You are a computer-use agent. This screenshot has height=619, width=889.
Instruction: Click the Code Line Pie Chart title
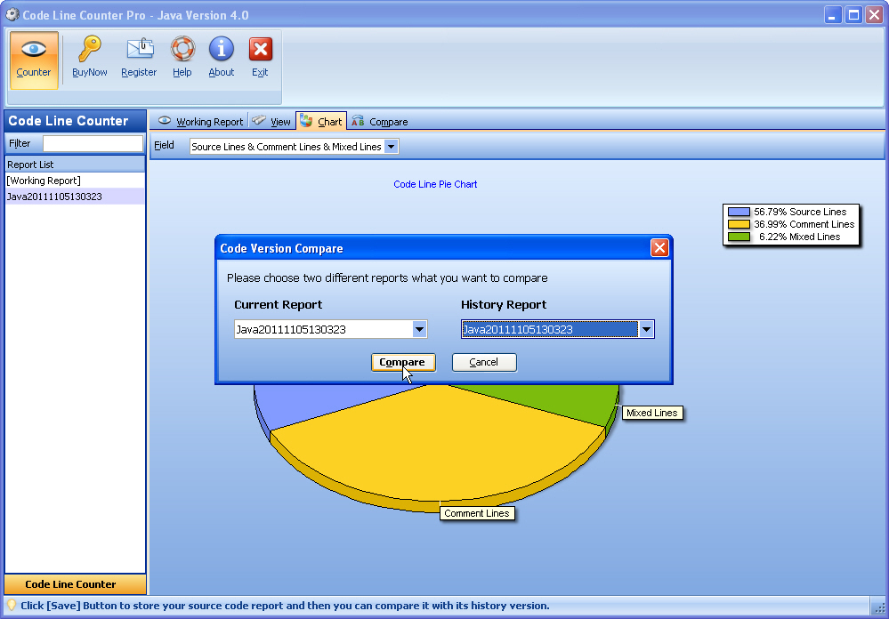point(435,184)
